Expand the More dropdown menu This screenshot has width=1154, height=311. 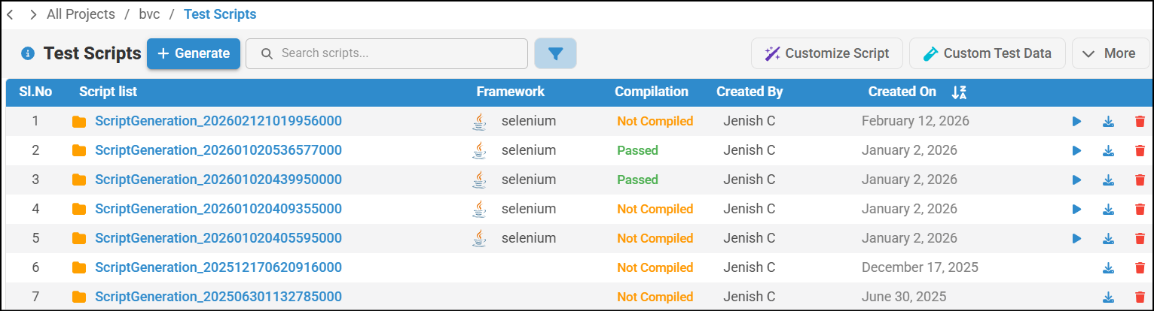(x=1110, y=53)
